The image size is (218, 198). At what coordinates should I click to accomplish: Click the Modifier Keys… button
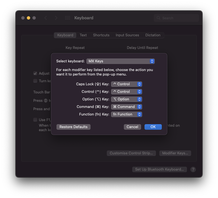tap(175, 153)
